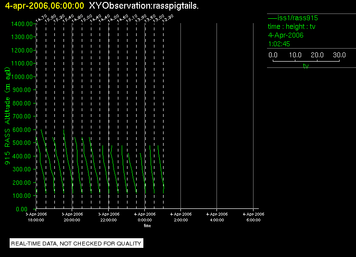This screenshot has width=356, height=257.
Task: Click the 0.0 tick on the tv scale
Action: click(273, 55)
